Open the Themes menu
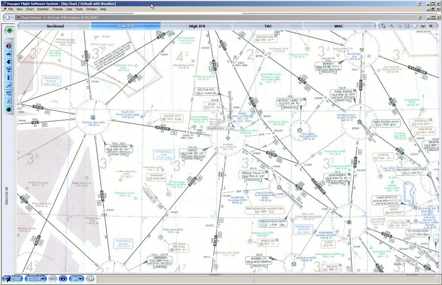 click(57, 9)
